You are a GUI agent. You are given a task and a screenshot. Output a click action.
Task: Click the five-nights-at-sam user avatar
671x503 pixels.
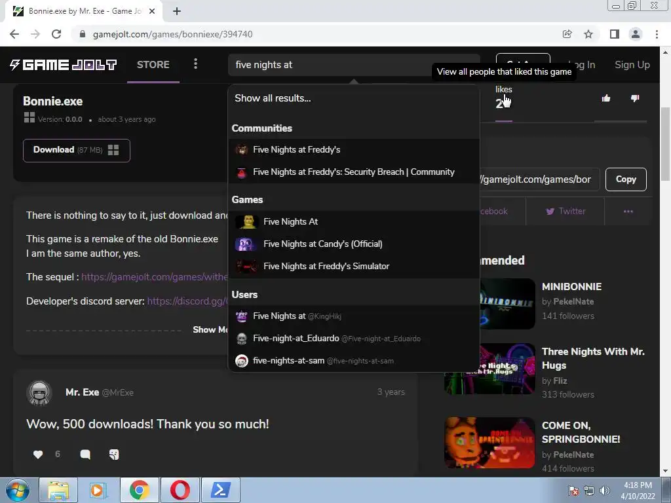coord(242,361)
